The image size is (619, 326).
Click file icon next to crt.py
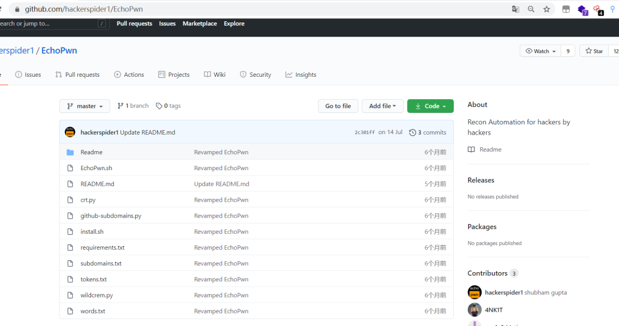point(70,200)
